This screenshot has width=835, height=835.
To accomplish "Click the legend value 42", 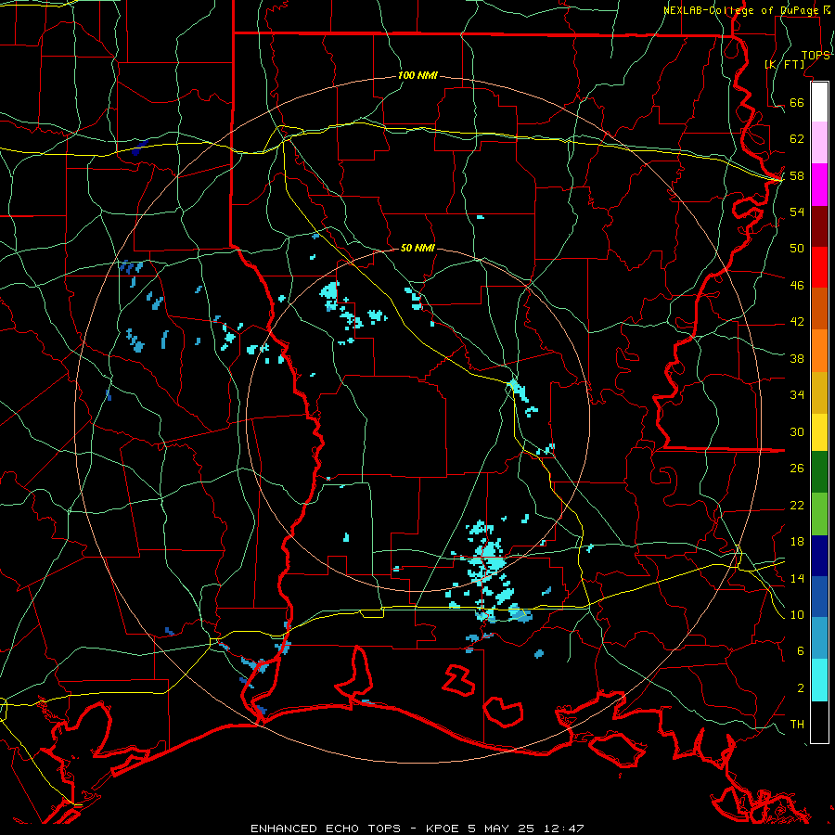I will pos(797,321).
